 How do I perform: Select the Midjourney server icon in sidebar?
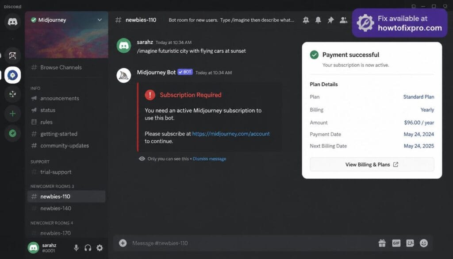12,75
